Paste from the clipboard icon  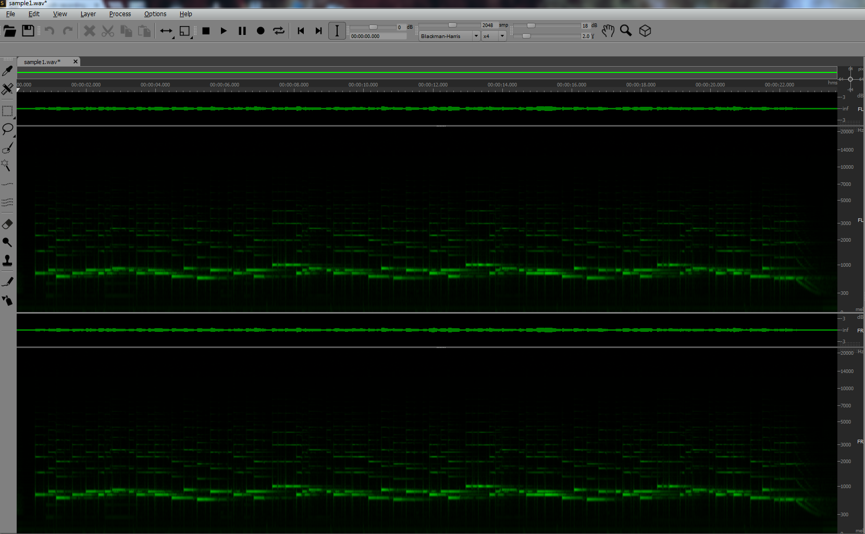144,31
